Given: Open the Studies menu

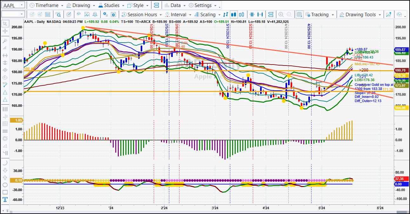Looking at the screenshot, I should pos(111,5).
